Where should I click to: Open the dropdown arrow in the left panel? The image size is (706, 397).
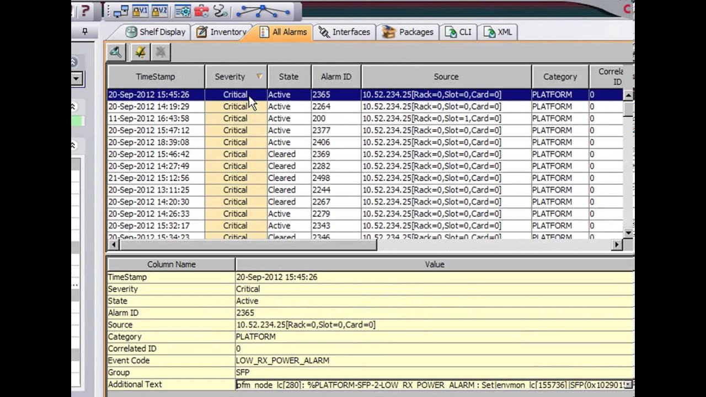click(76, 79)
